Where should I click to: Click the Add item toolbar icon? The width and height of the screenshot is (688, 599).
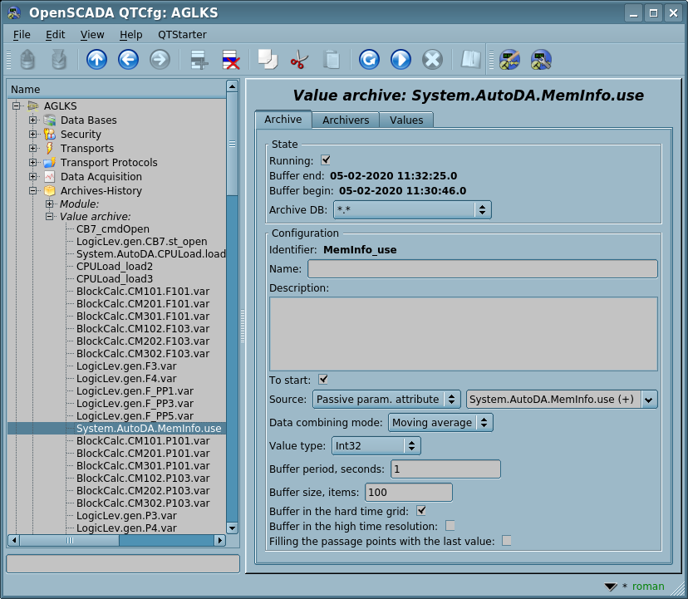[x=199, y=60]
